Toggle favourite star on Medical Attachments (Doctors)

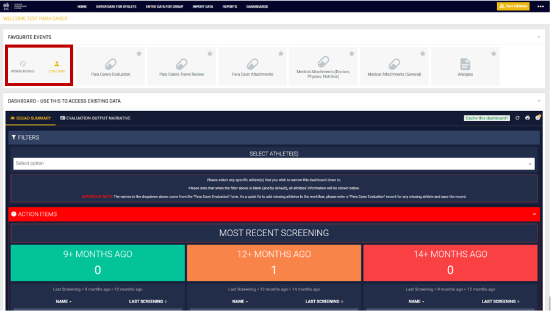point(351,54)
